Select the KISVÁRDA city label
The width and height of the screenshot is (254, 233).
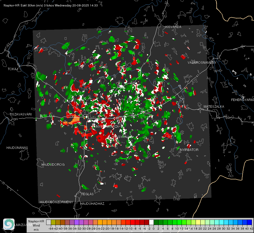pyautogui.click(x=173, y=27)
